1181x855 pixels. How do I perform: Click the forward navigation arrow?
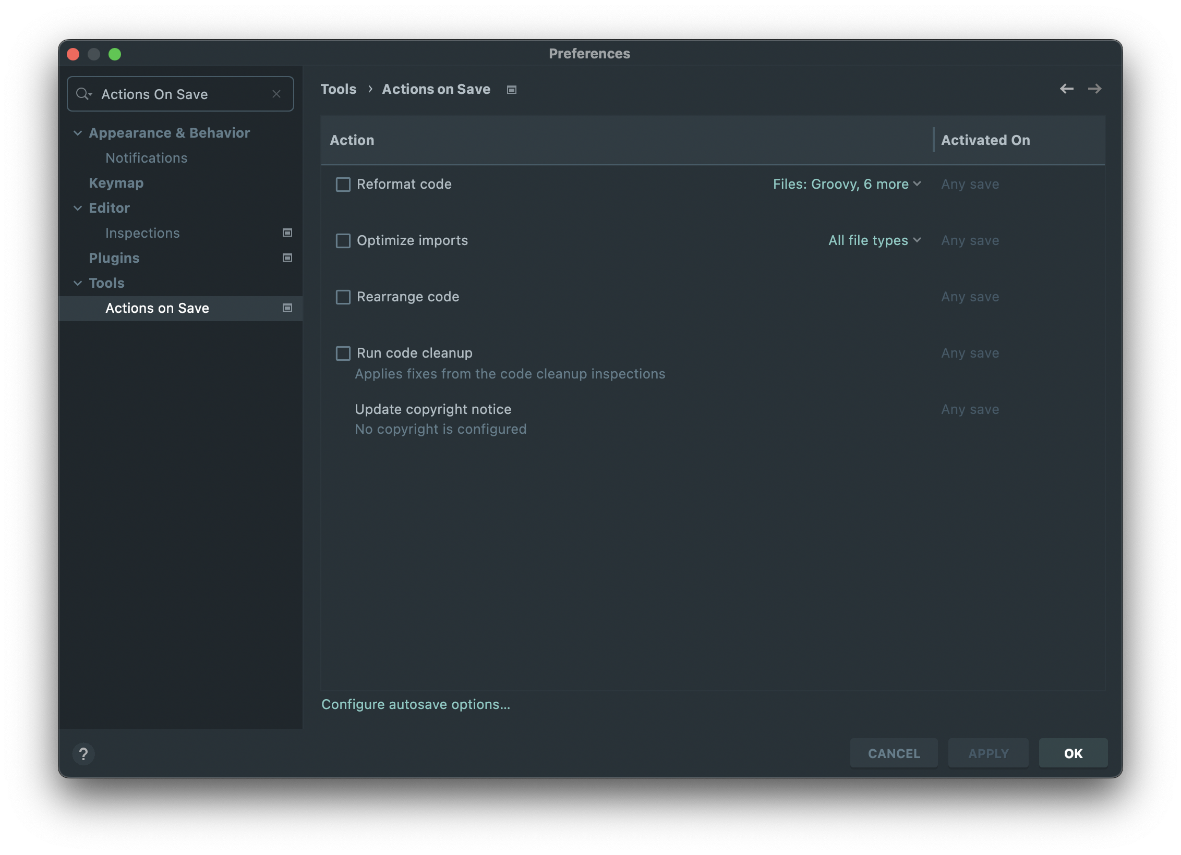coord(1094,89)
